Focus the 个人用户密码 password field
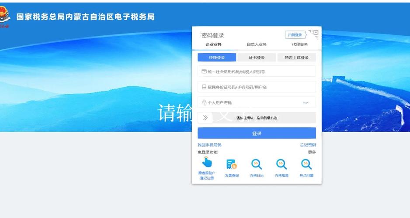 [x=257, y=102]
